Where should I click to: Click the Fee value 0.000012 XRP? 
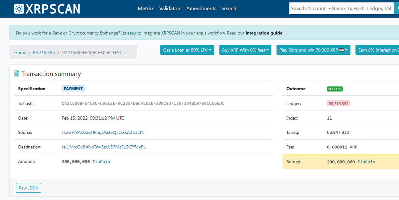point(342,147)
